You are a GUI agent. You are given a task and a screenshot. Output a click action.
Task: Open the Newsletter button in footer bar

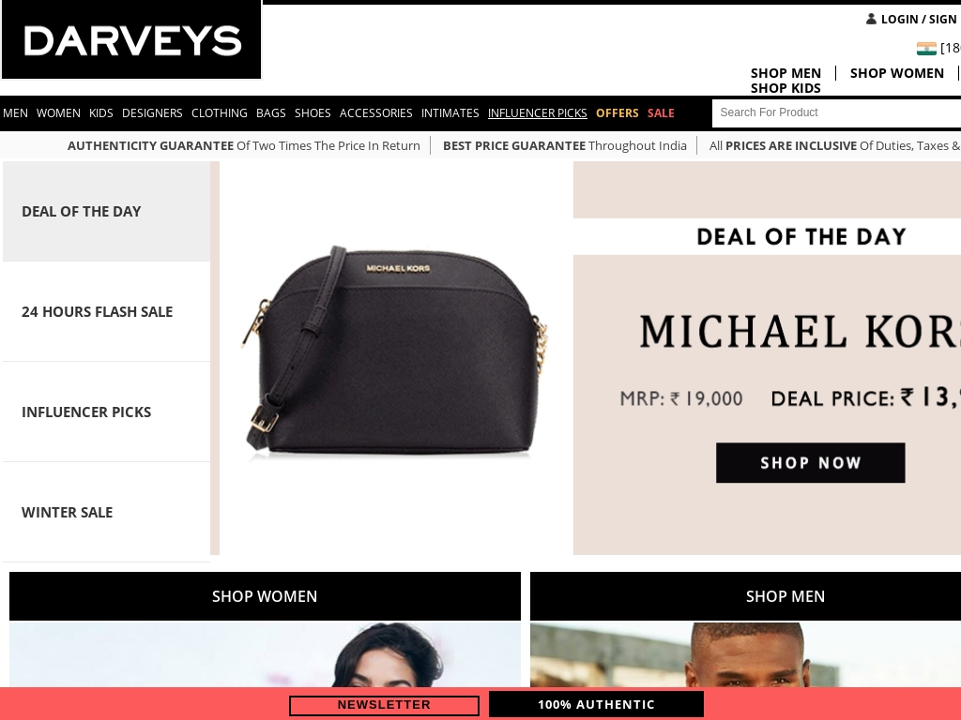[384, 705]
